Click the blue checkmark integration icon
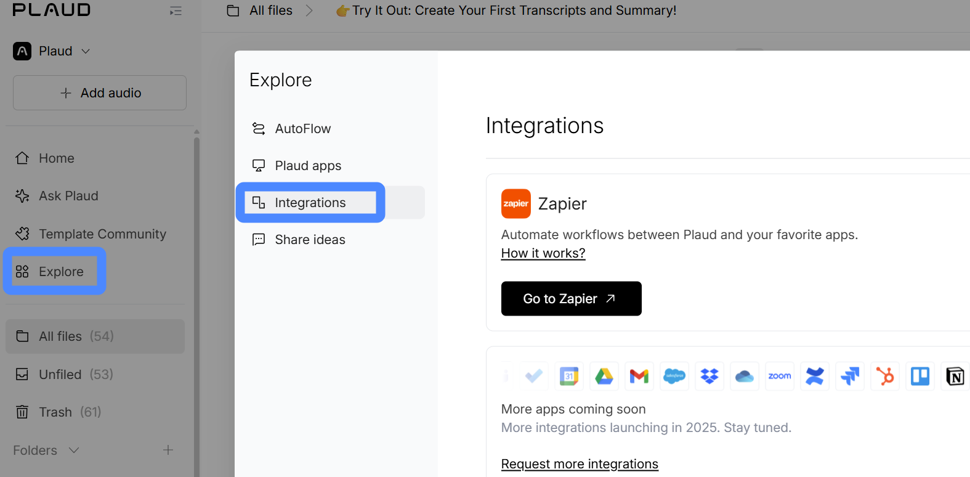The height and width of the screenshot is (477, 970). point(534,376)
